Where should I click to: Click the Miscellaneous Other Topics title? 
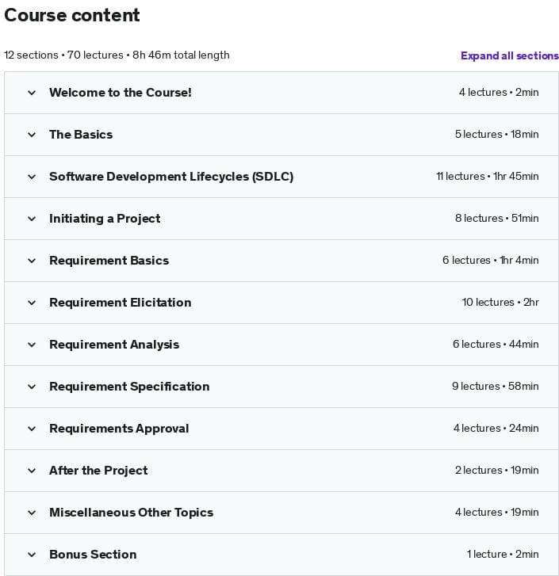pos(131,513)
